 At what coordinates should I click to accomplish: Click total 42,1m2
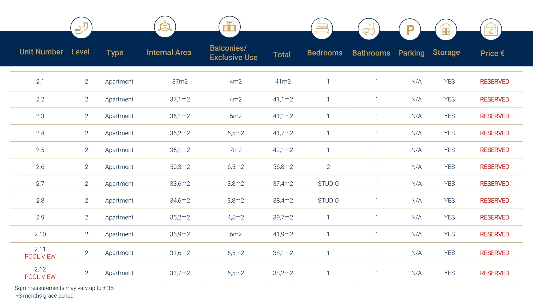[x=283, y=150]
